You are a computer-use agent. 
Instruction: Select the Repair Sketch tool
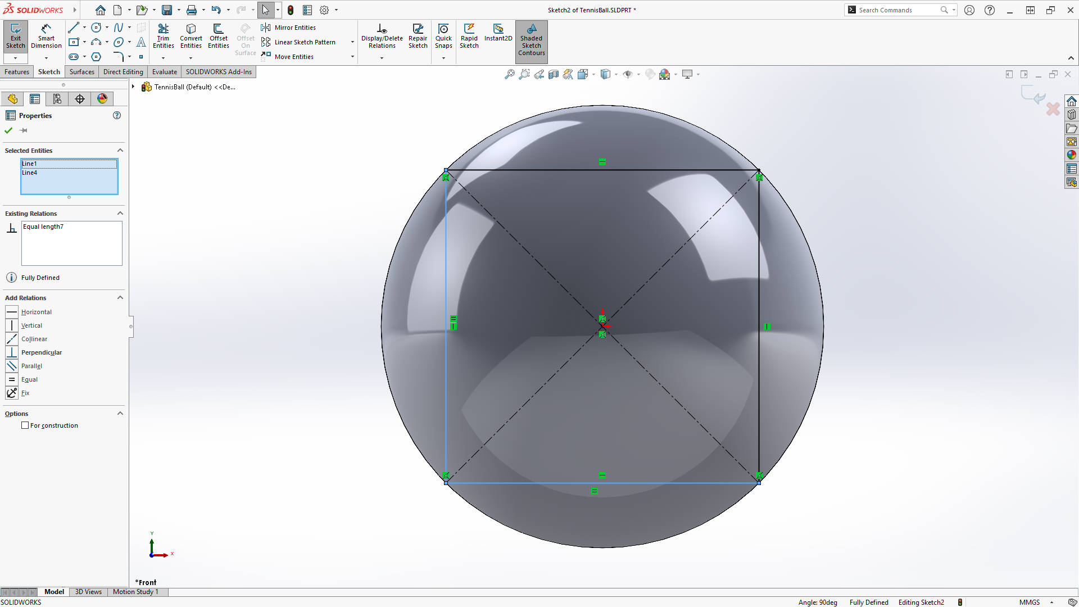[x=418, y=35]
